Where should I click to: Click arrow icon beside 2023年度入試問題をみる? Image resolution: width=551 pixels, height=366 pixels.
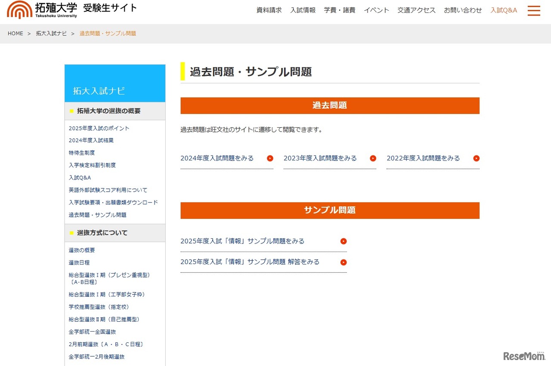pos(373,158)
